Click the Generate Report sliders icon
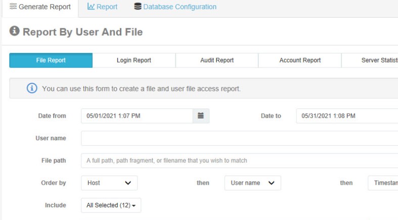 (13, 7)
